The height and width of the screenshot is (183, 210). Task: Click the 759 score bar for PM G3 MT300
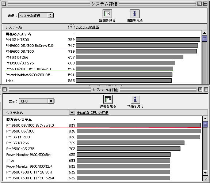pos(138,40)
